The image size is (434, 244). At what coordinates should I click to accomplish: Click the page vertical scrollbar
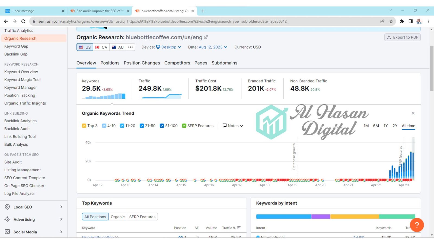[432, 68]
